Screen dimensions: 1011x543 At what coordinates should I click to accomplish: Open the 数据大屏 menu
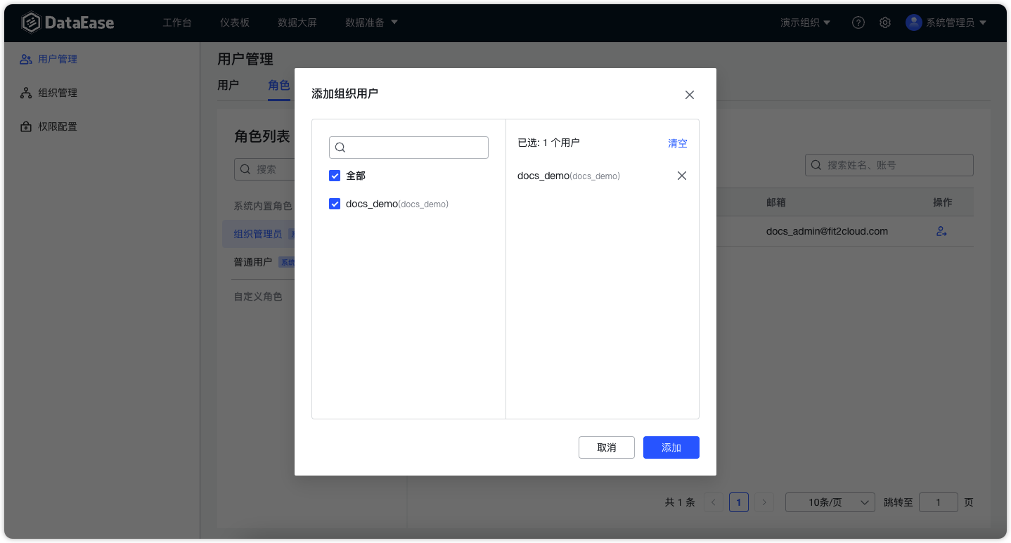click(x=297, y=22)
